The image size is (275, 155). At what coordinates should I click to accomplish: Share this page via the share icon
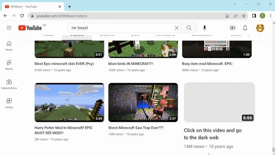(x=235, y=16)
